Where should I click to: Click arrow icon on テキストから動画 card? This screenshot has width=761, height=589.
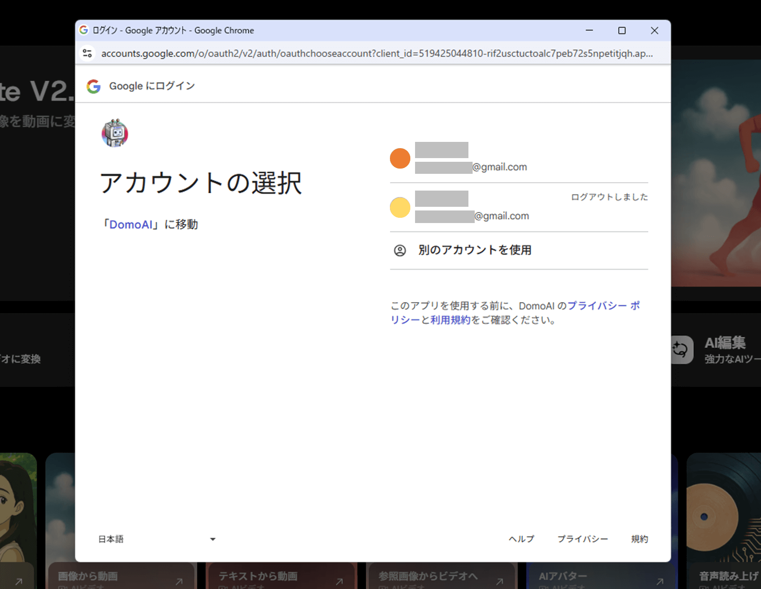pos(339,581)
